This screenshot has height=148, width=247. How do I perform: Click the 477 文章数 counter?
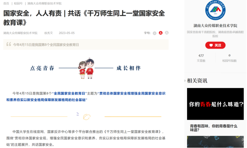tap(201, 58)
